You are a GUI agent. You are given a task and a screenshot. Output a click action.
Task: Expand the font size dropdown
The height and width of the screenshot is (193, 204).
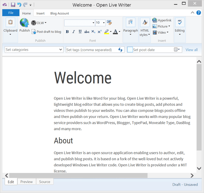tap(104, 23)
